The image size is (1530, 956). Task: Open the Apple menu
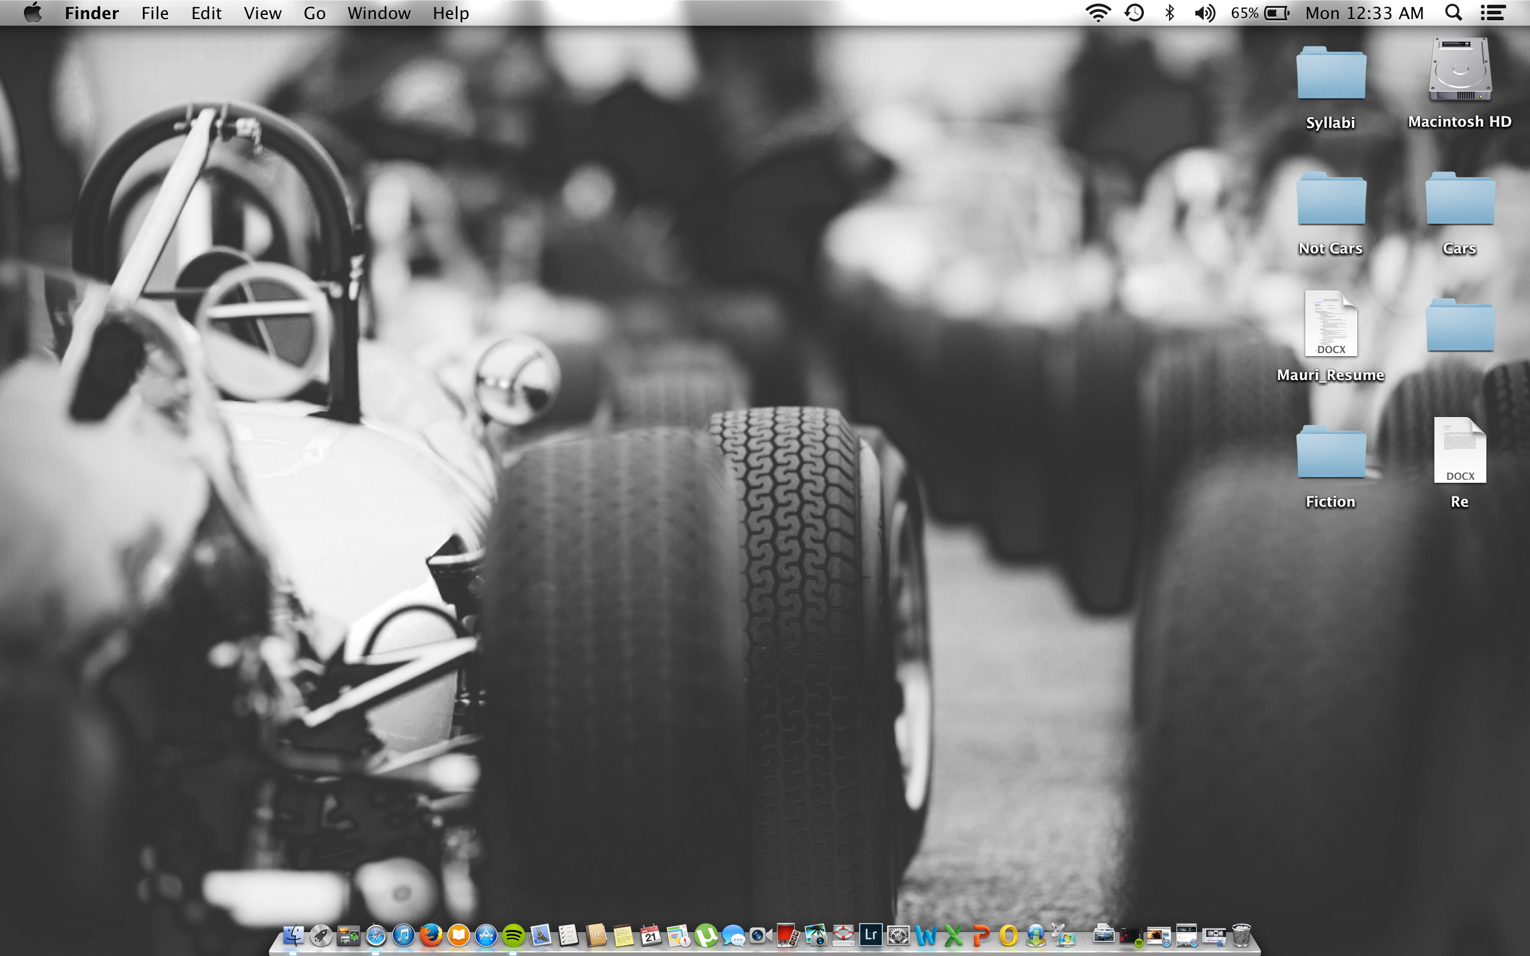click(x=32, y=13)
